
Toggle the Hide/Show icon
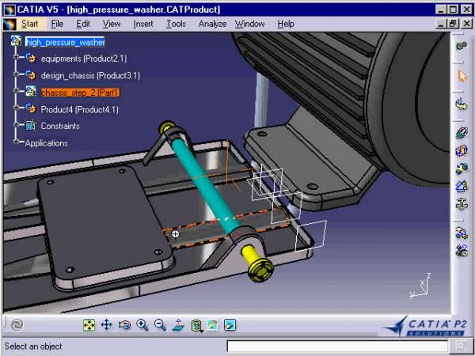pyautogui.click(x=213, y=325)
